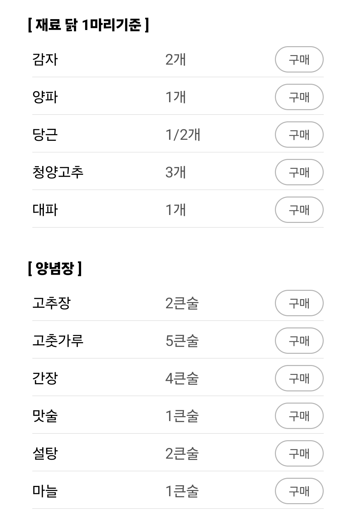The image size is (356, 519).
Task: Select the 5큰술 quantity text
Action: pyautogui.click(x=182, y=341)
